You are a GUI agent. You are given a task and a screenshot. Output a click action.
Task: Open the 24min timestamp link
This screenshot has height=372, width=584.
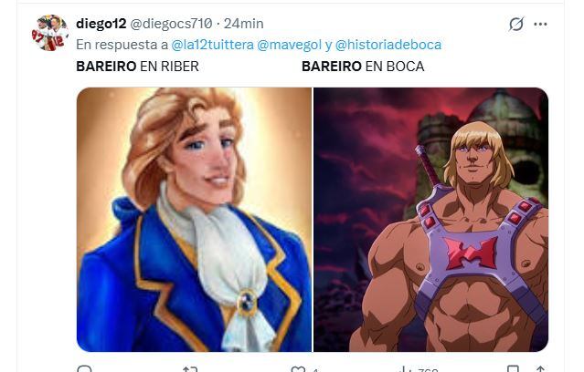point(244,24)
